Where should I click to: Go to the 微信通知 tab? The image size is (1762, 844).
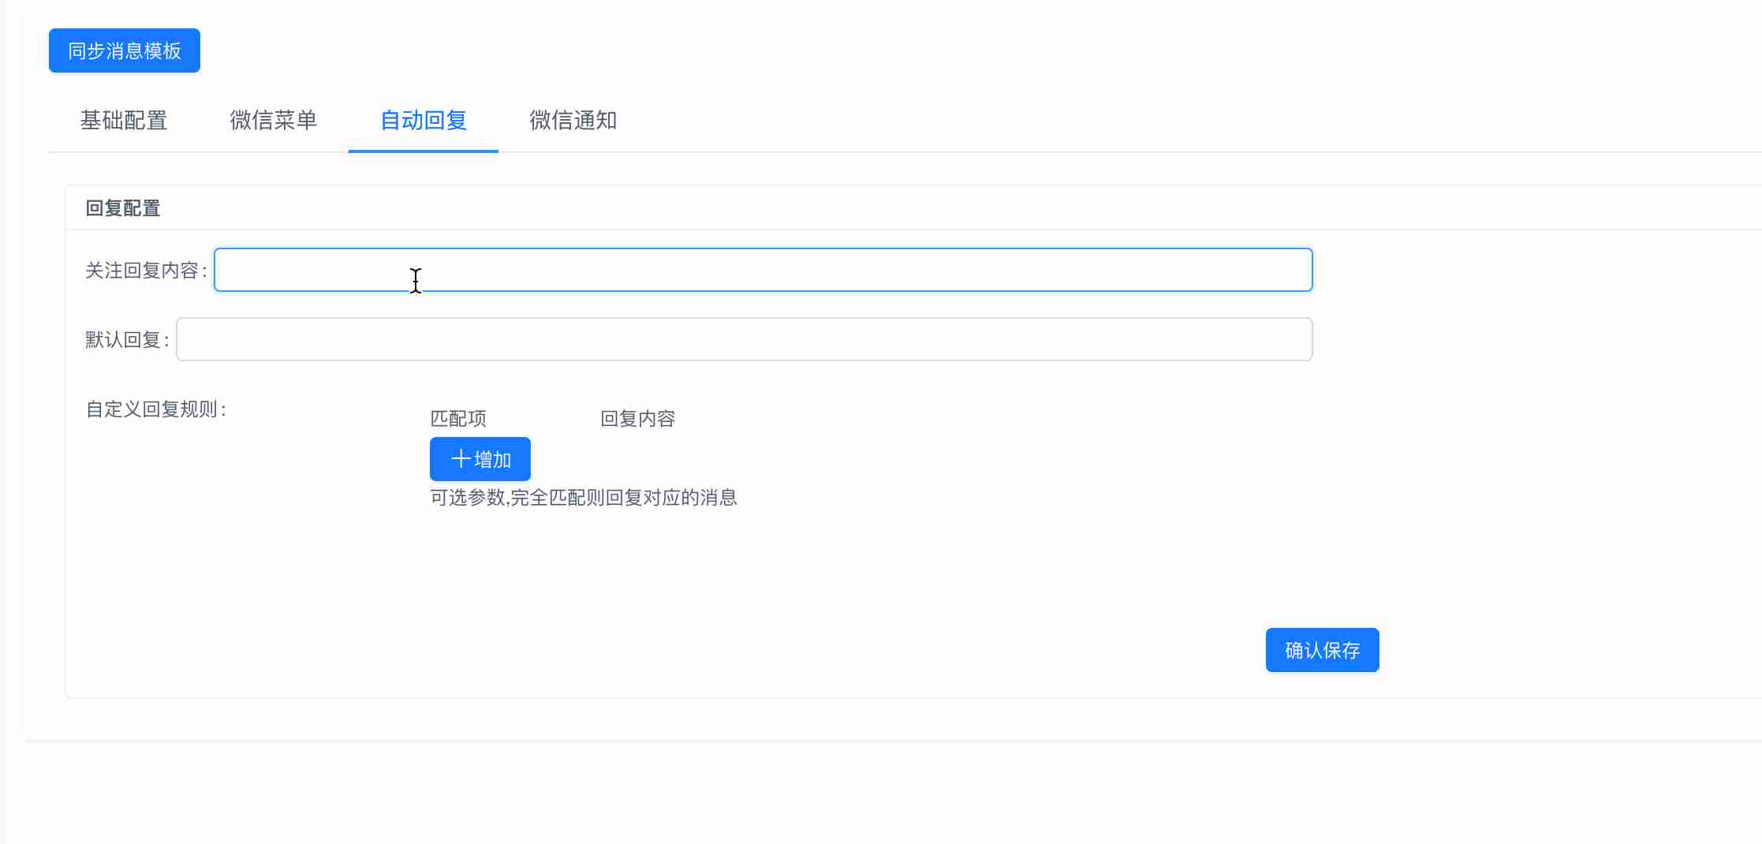(x=573, y=120)
